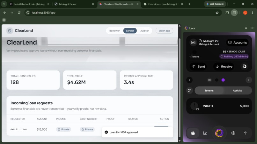Switch to the Borrower role

tap(114, 31)
